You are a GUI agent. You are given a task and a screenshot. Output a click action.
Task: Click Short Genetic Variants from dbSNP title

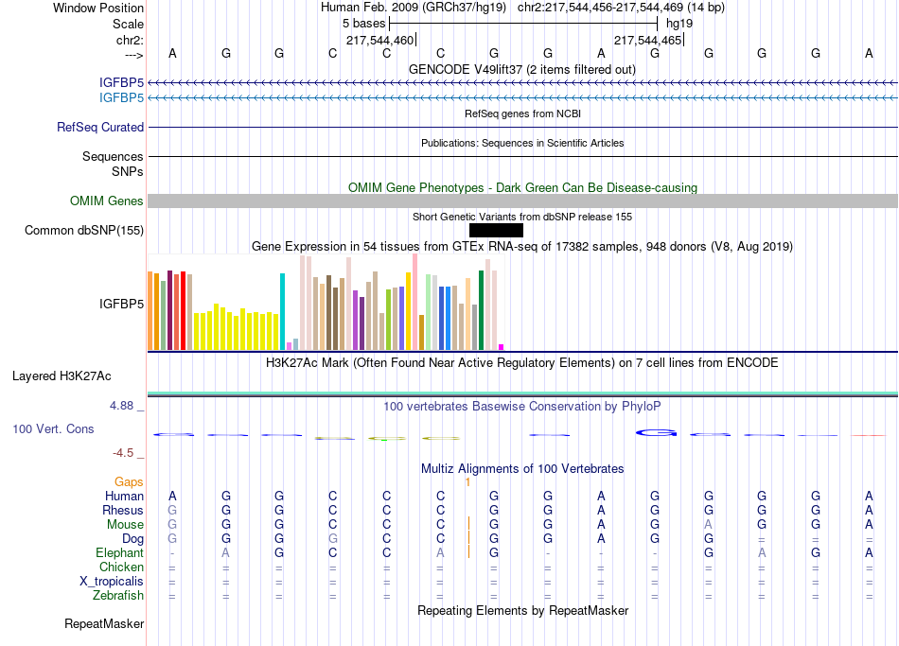pos(522,217)
